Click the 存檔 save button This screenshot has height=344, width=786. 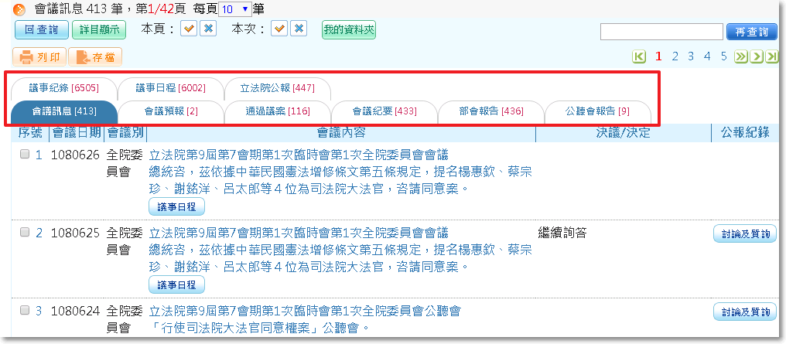coord(95,56)
